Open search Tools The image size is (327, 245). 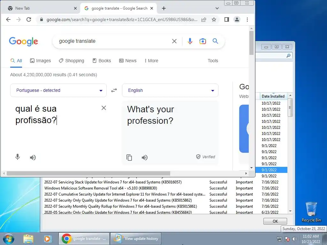213,61
